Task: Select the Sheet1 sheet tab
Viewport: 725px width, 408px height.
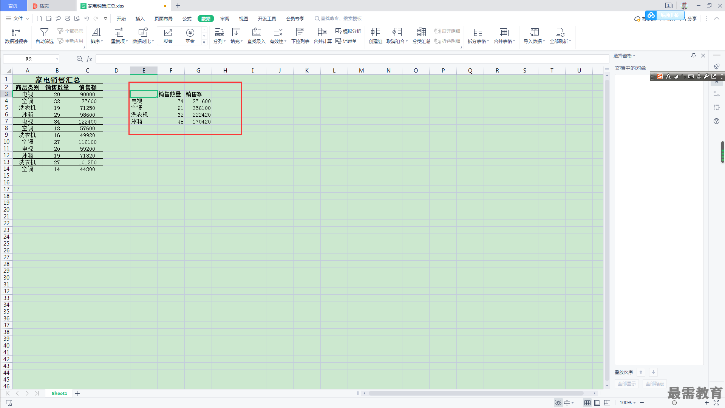Action: [x=59, y=393]
